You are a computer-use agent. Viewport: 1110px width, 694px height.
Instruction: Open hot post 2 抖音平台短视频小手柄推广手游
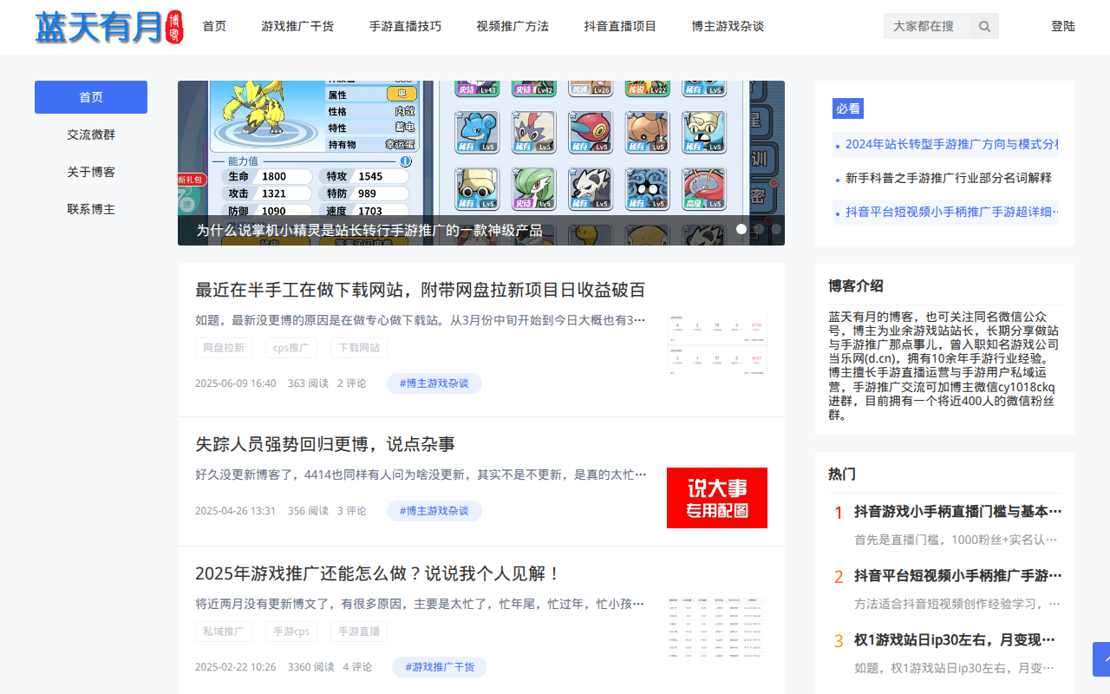coord(958,575)
